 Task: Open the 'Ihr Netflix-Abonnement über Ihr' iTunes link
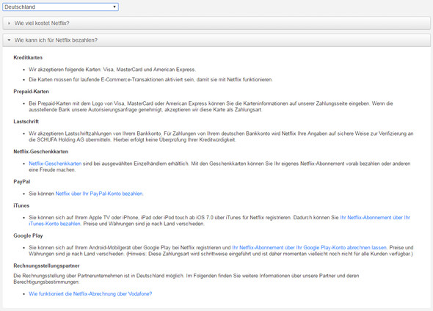pyautogui.click(x=375, y=218)
